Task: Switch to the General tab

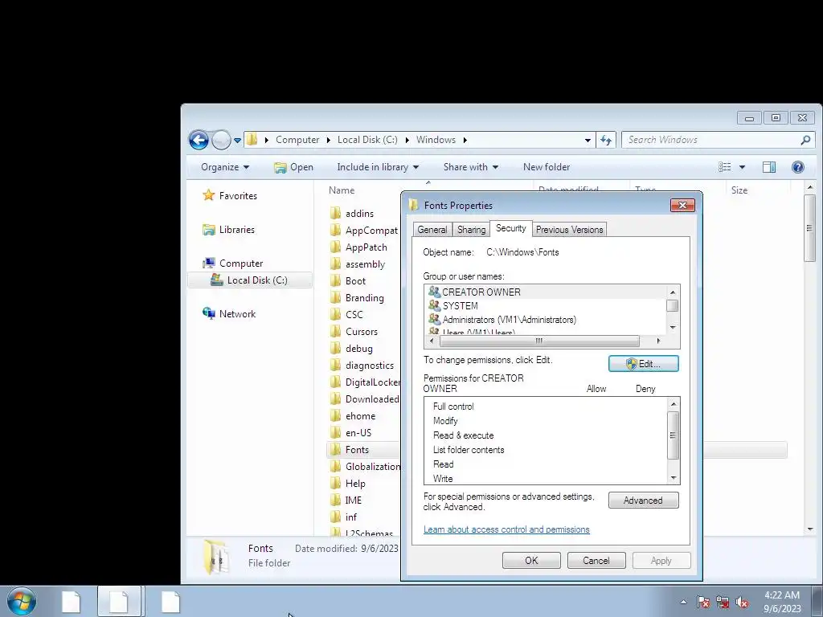Action: [432, 230]
